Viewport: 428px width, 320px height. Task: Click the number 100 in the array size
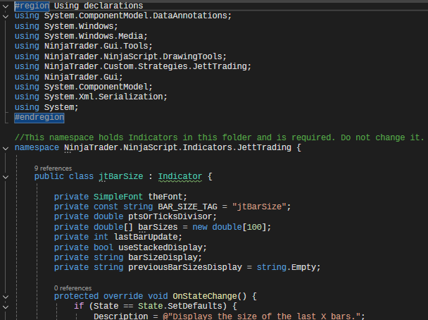(254, 227)
